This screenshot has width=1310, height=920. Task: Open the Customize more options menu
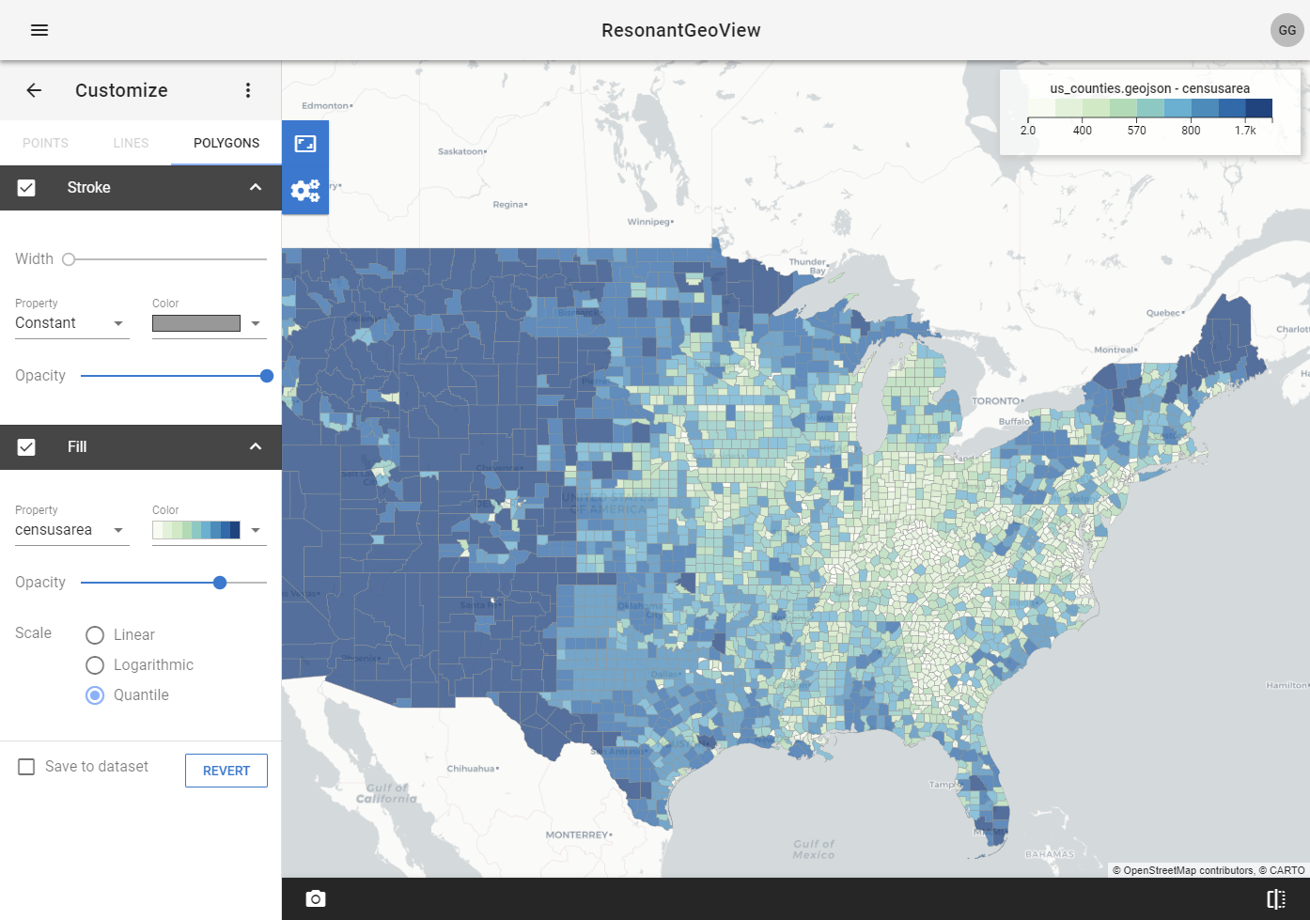(x=248, y=90)
